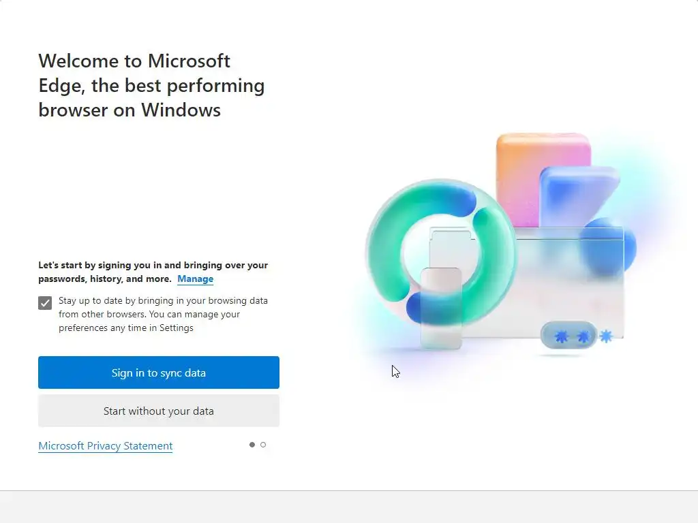This screenshot has width=698, height=523.
Task: Uncheck the bring in browsing data checkbox
Action: (x=45, y=303)
